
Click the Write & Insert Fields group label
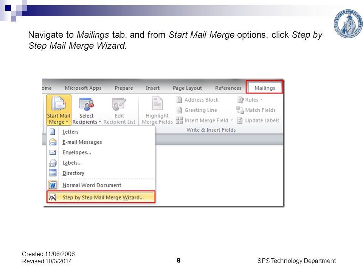pos(211,130)
